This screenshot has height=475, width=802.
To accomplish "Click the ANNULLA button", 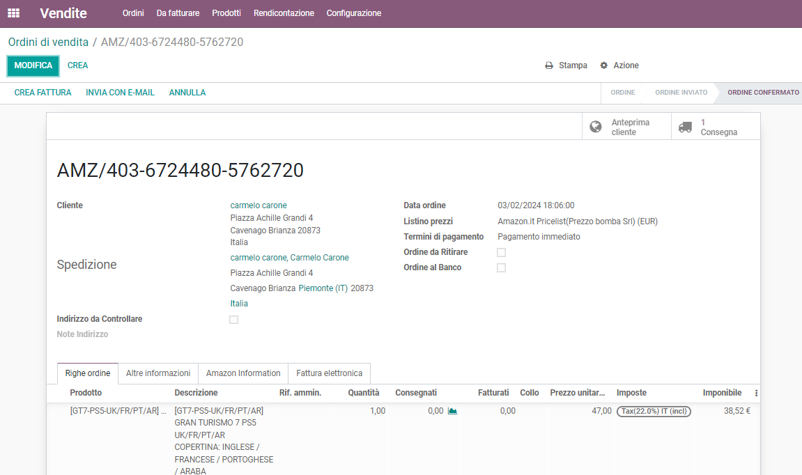I will (x=187, y=93).
